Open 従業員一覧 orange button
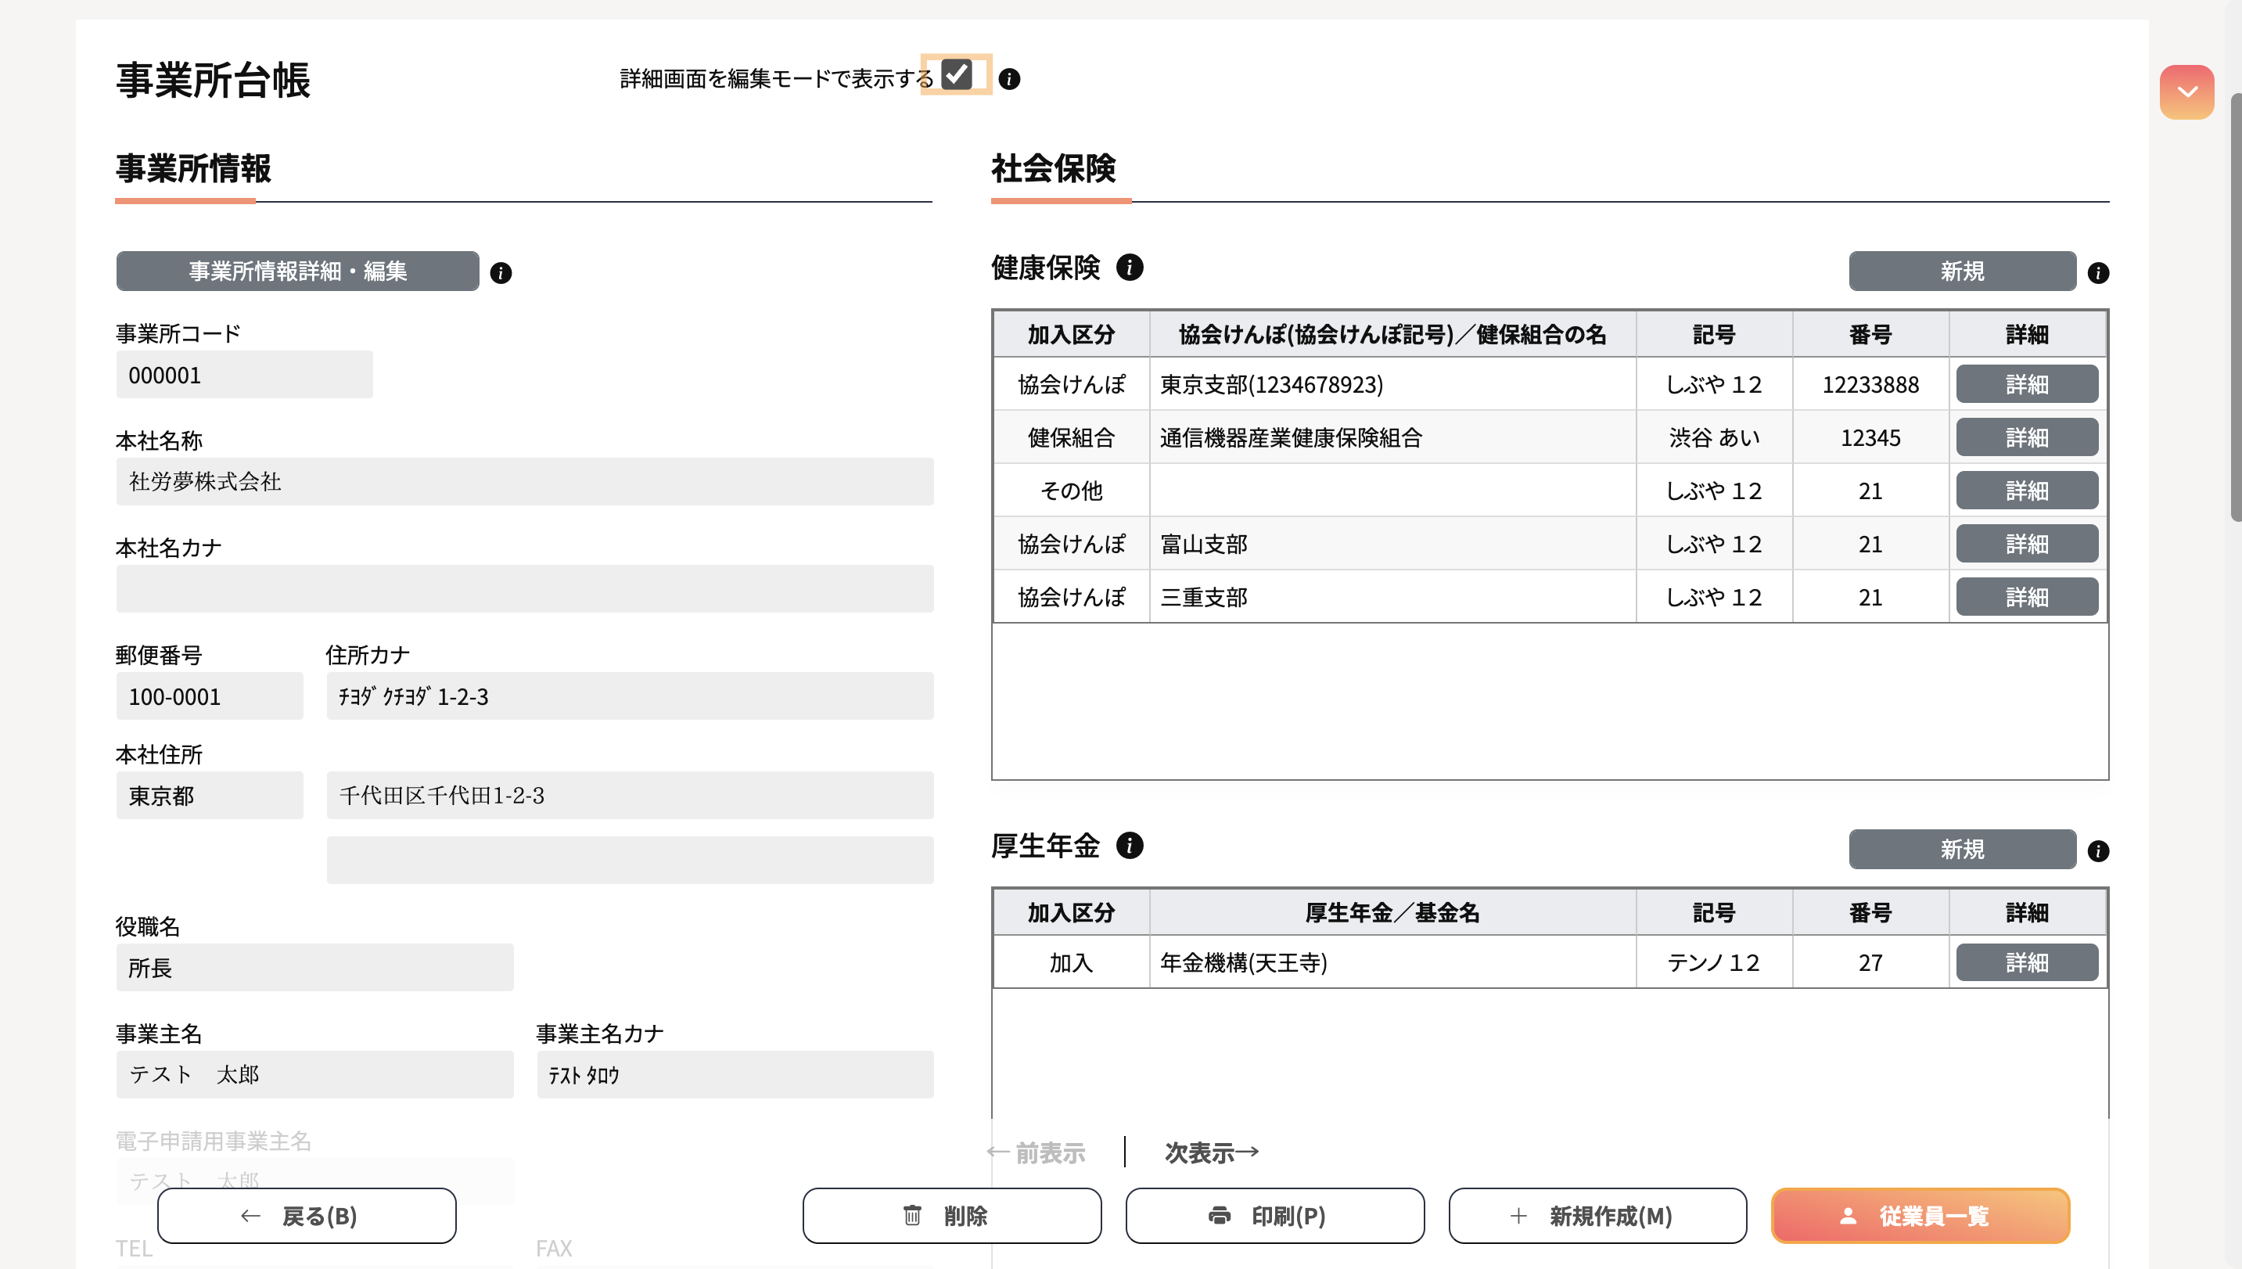This screenshot has height=1269, width=2242. [x=1920, y=1216]
